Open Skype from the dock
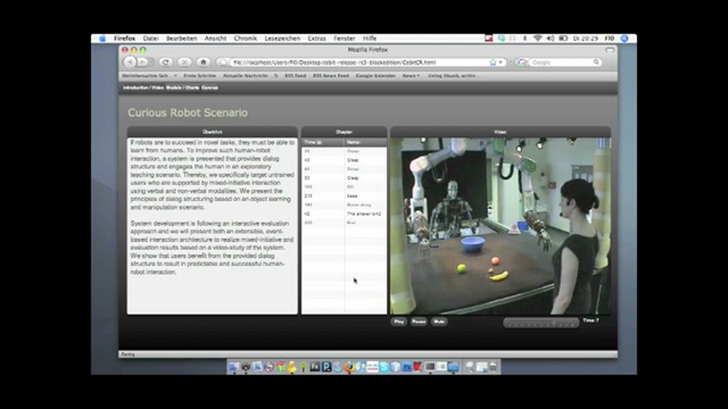728x409 pixels. (384, 367)
